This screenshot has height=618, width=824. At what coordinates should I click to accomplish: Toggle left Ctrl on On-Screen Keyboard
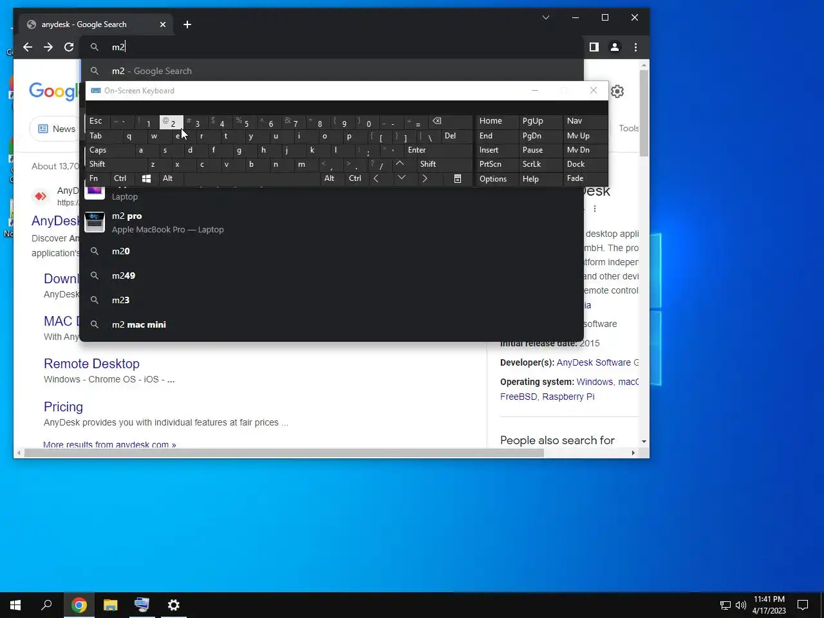122,178
